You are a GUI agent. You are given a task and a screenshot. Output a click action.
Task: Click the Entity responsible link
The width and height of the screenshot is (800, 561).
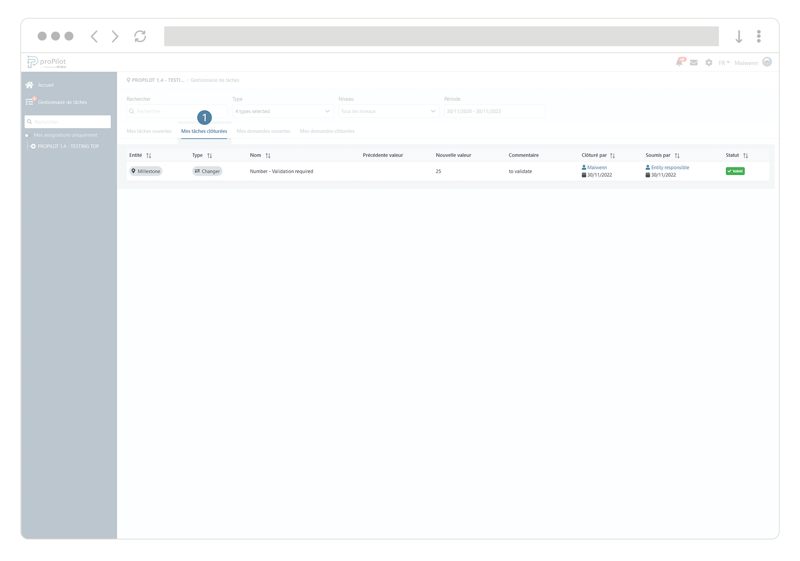[x=670, y=167]
